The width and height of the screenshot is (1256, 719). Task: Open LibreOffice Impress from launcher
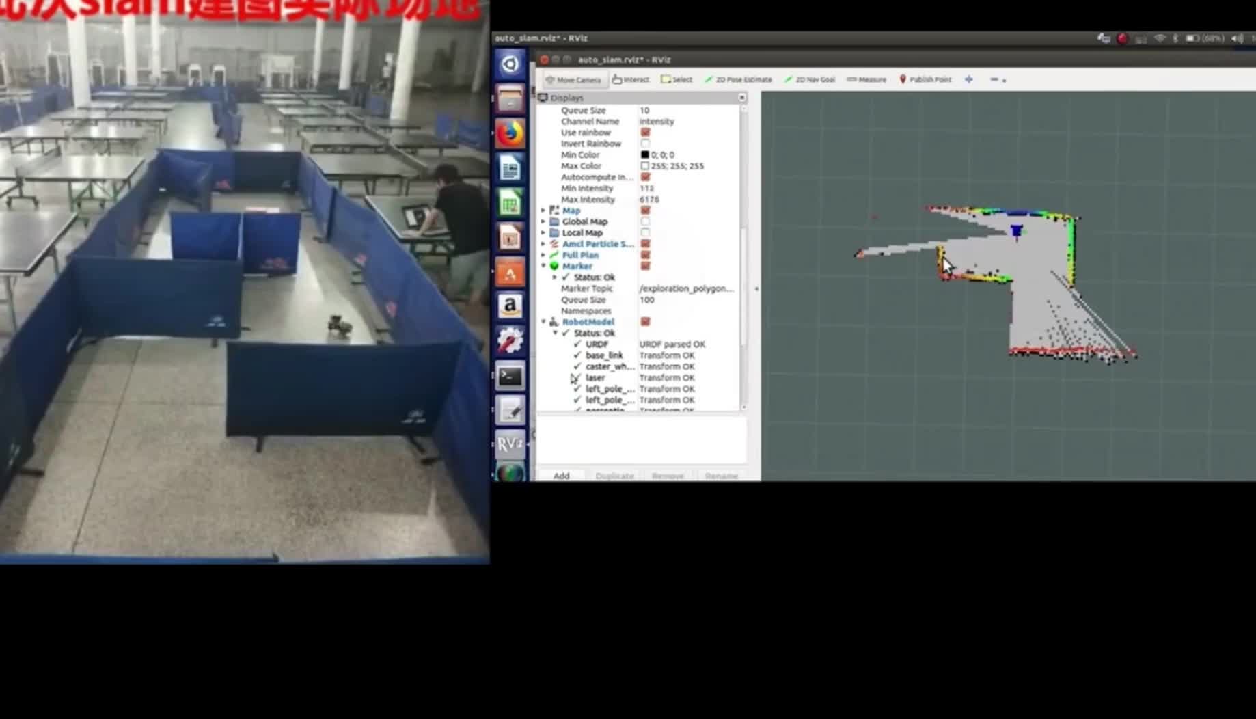pyautogui.click(x=510, y=238)
